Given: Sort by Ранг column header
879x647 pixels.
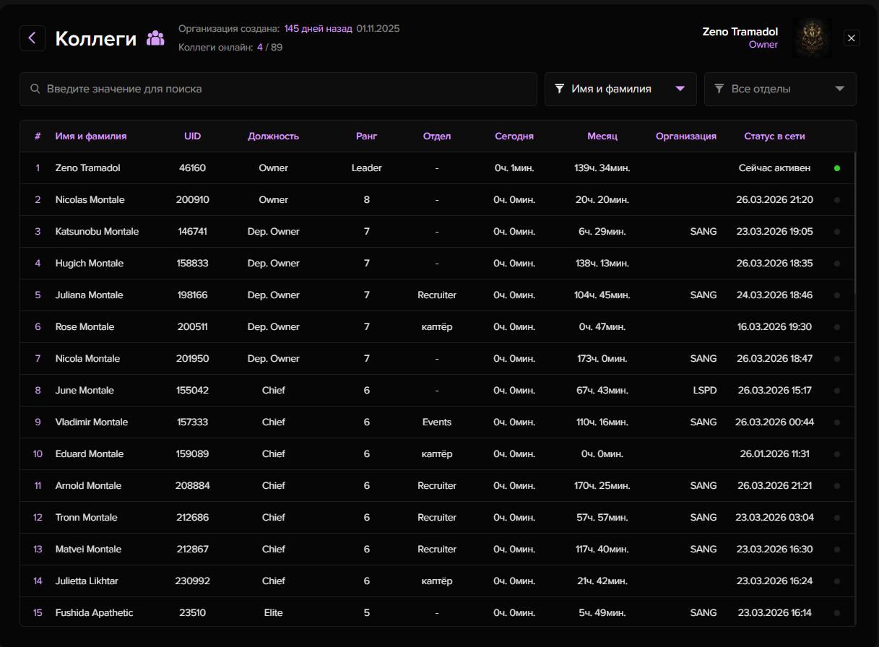Looking at the screenshot, I should pos(366,136).
